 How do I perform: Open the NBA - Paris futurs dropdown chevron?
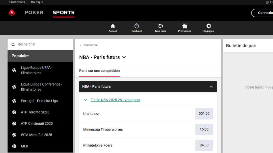(x=124, y=57)
